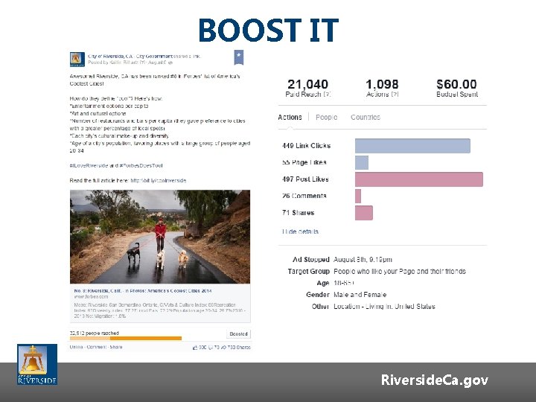Click the Riverside bell logo in footer
Viewport: 536px width, 402px height.
pos(37,364)
